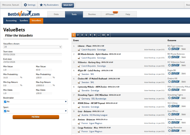This screenshot has width=190, height=135.
Task: Open the Affiliates tab
Action: coord(110,14)
